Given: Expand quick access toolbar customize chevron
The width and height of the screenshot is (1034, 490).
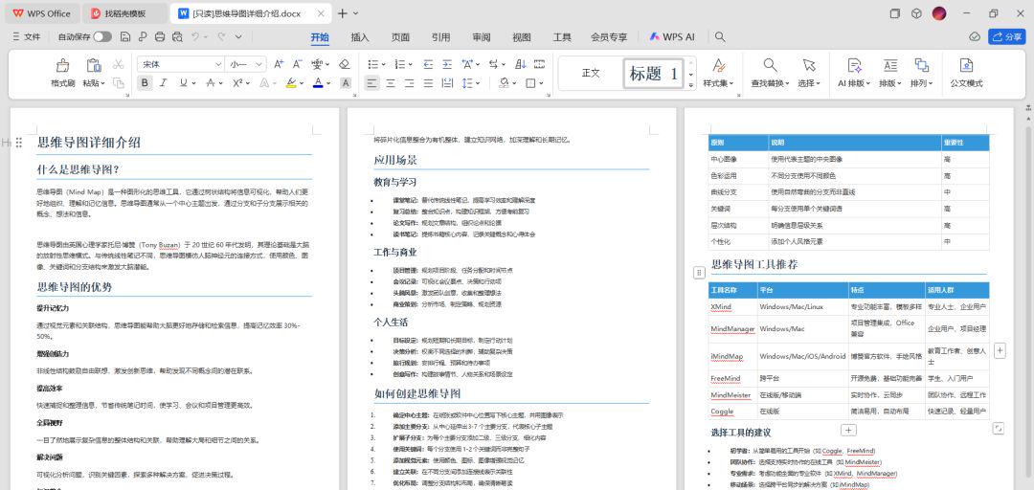Looking at the screenshot, I should click(238, 37).
